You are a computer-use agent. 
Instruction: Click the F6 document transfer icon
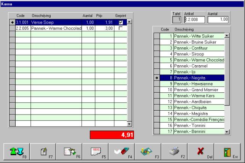tap(69, 152)
